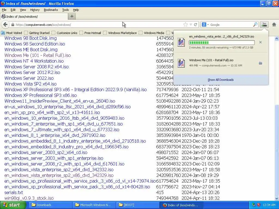Open Free Hotmail bookmark
The height and width of the screenshot is (209, 279).
tap(90, 33)
